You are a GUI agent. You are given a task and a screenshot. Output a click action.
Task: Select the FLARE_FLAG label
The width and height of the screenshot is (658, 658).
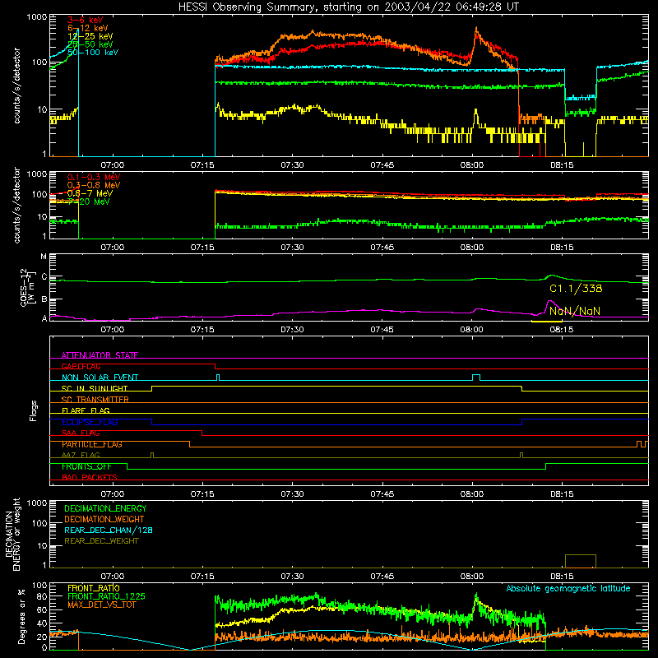pos(86,410)
